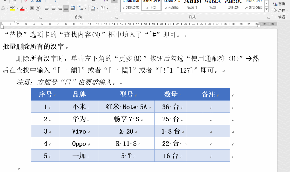Click the borders icon
Viewport: 290px width, 172px height.
click(103, 8)
